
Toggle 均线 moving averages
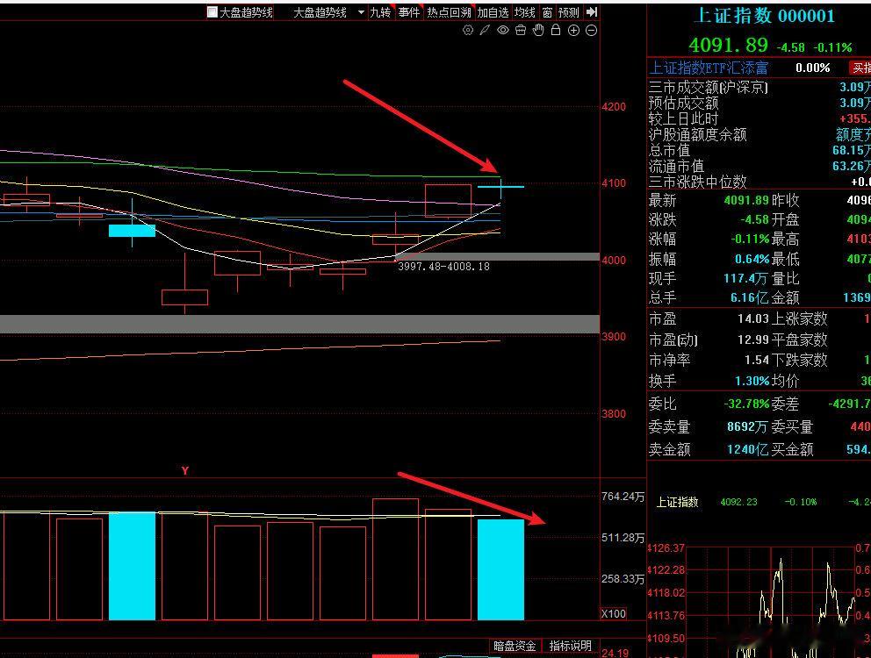(525, 12)
